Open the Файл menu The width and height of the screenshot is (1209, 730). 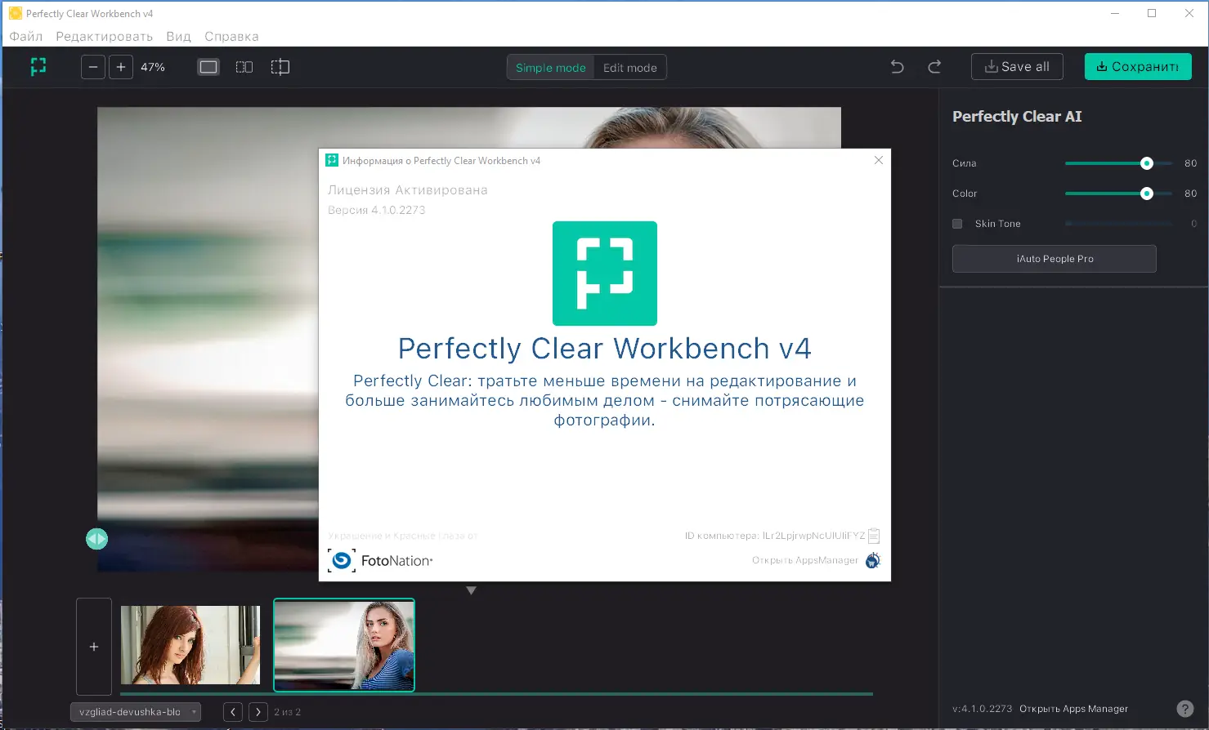[x=25, y=36]
